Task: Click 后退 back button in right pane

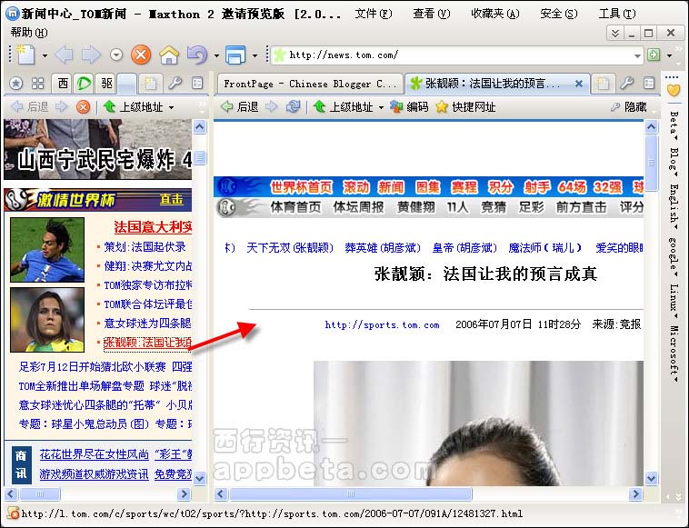Action: [239, 106]
